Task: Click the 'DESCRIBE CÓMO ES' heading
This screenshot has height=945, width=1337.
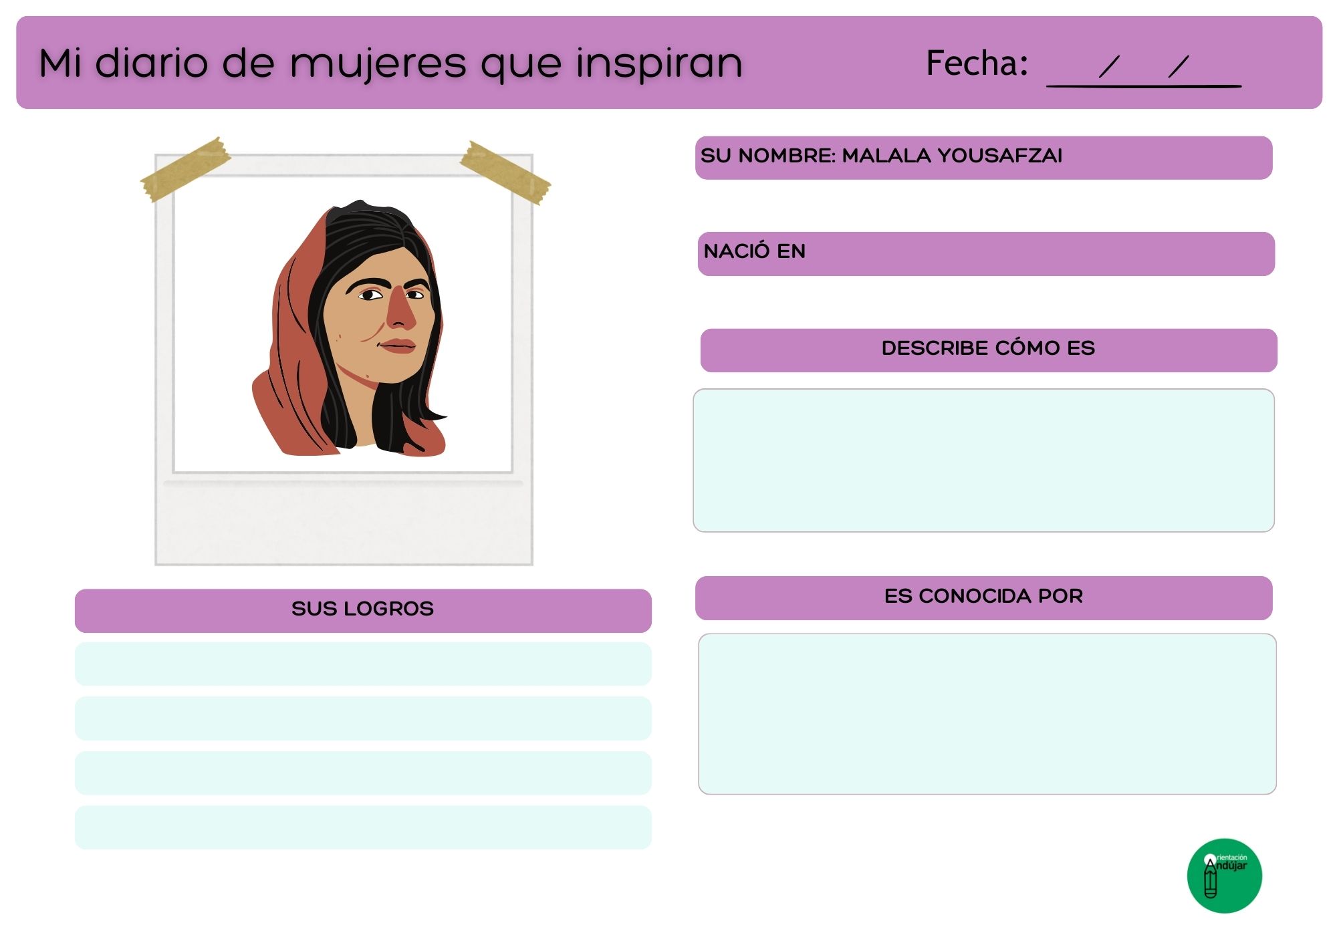Action: click(x=988, y=350)
